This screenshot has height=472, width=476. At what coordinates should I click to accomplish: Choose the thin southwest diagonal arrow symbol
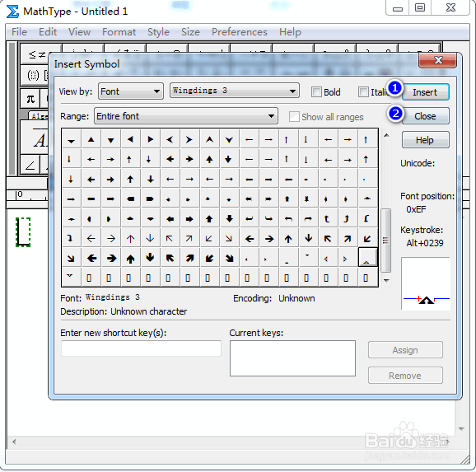(x=209, y=239)
